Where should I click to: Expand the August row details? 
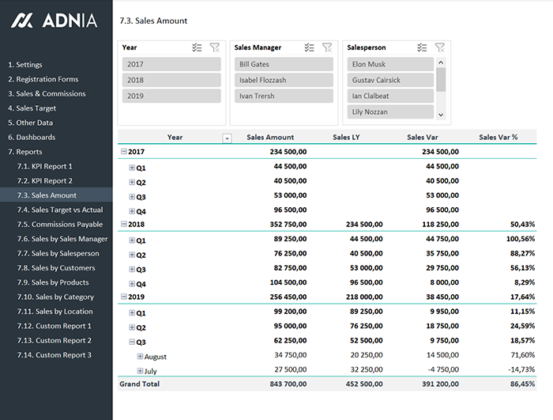pyautogui.click(x=141, y=357)
